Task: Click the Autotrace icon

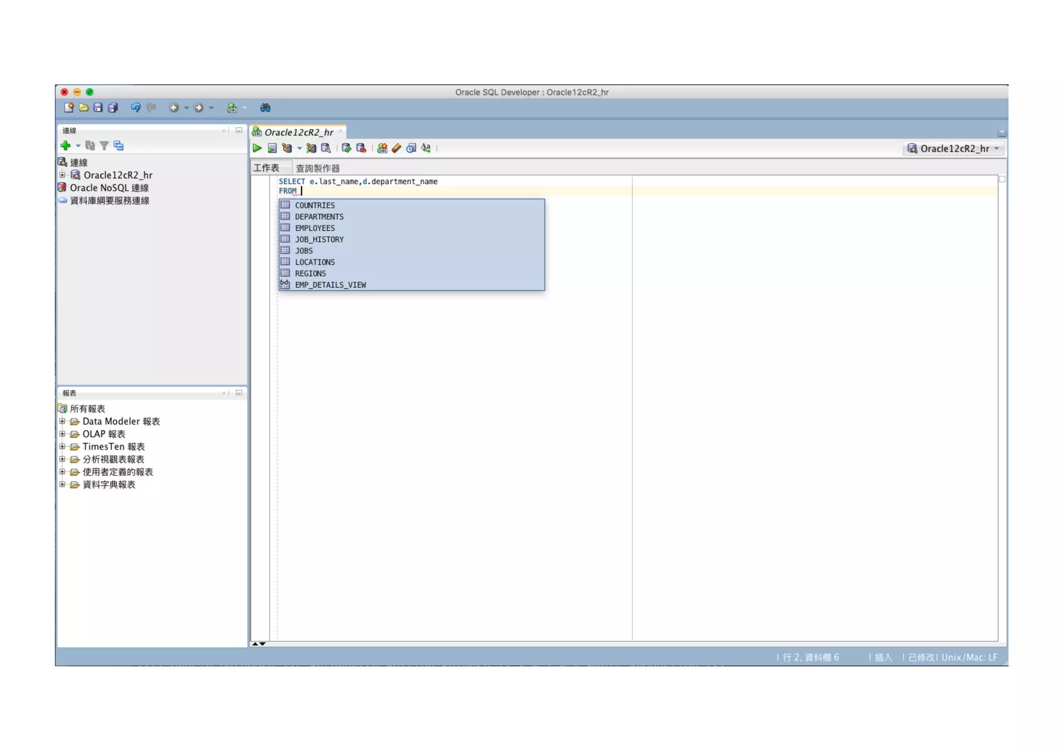Action: tap(311, 148)
